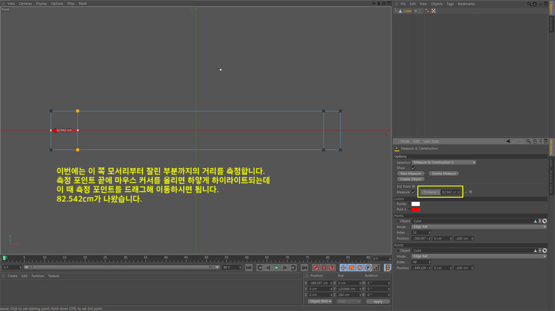Open Object Manager Tags menu

[450, 4]
